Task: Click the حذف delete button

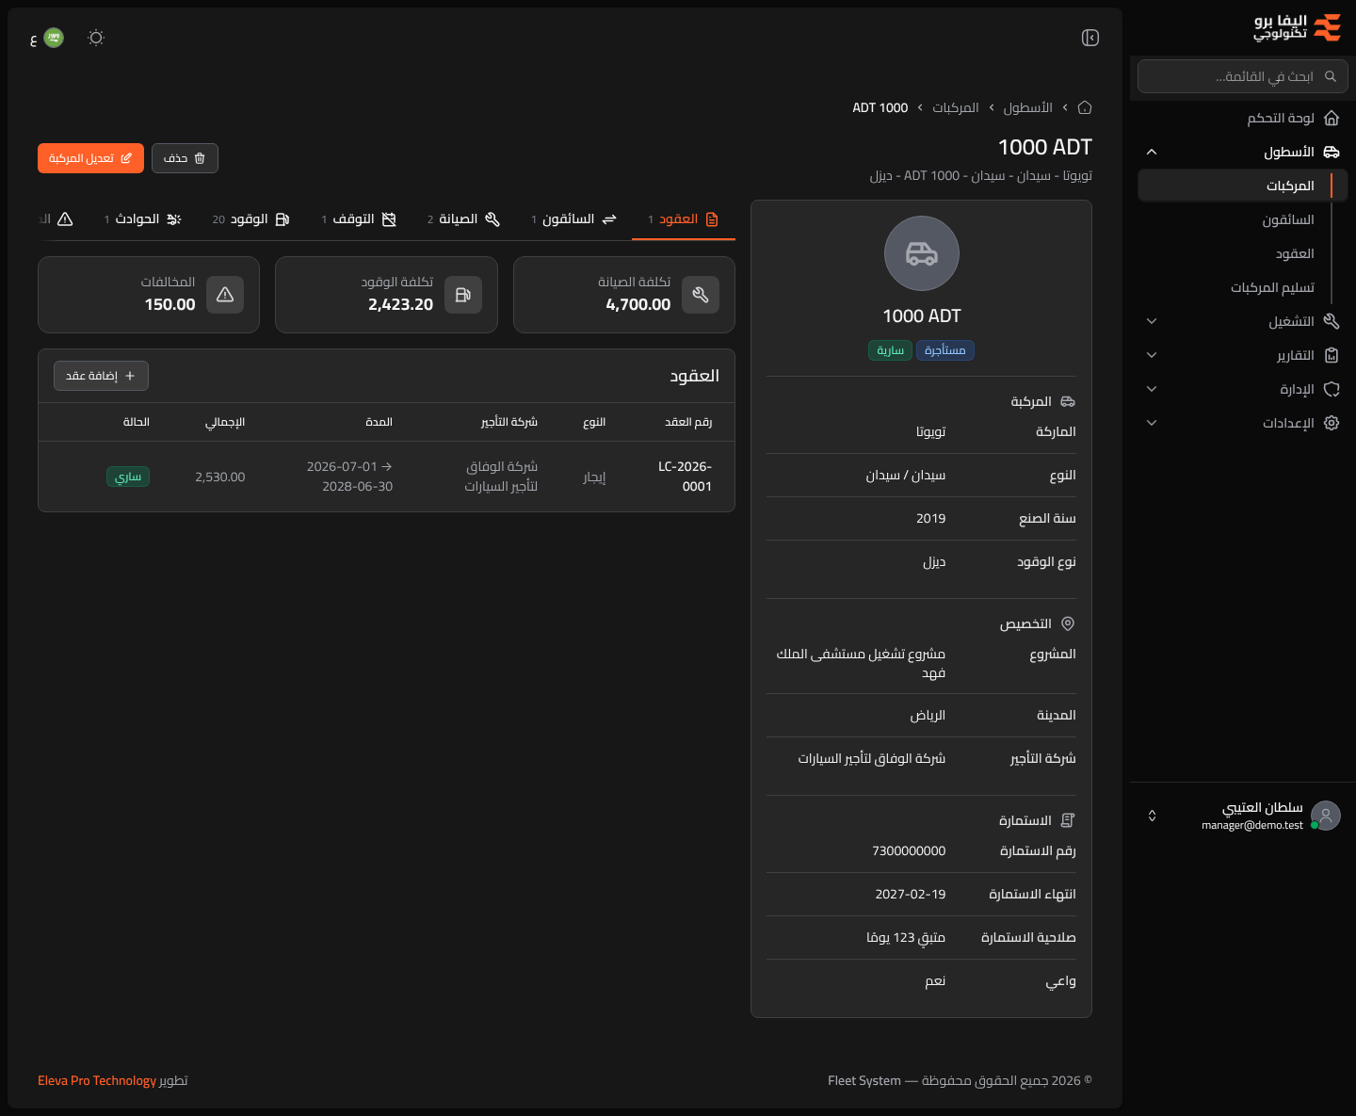Action: click(x=185, y=158)
